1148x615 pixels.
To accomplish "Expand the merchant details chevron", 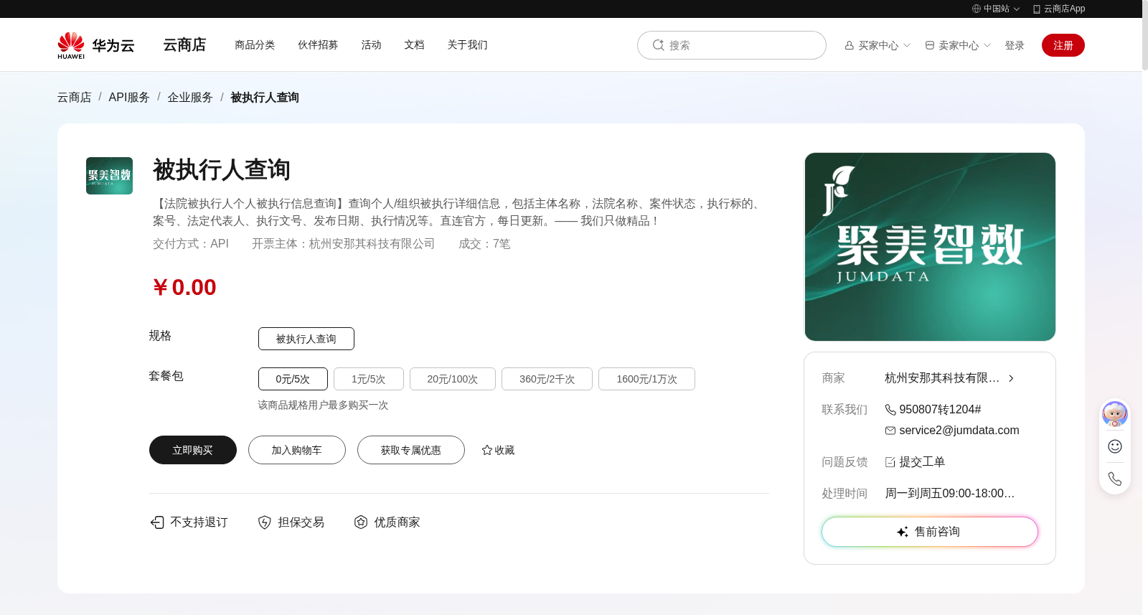I will 1011,378.
